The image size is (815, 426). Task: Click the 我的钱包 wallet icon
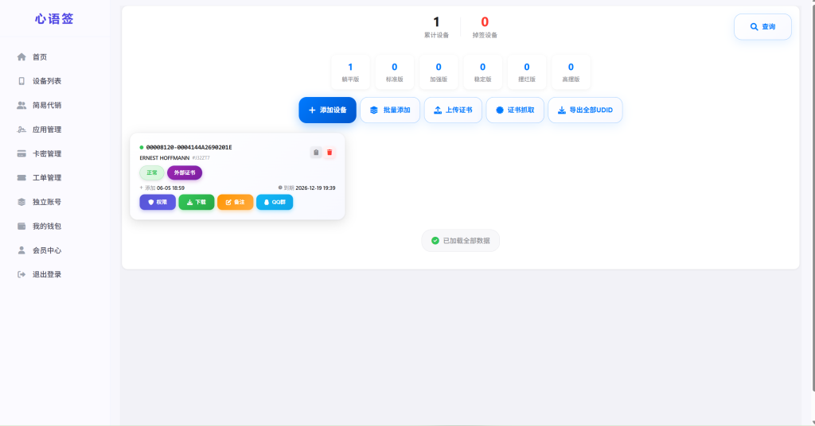coord(21,227)
